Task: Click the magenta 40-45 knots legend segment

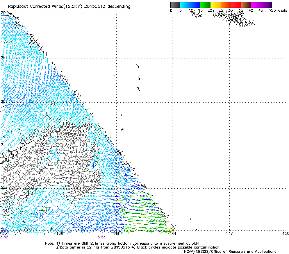Action: coord(256,5)
